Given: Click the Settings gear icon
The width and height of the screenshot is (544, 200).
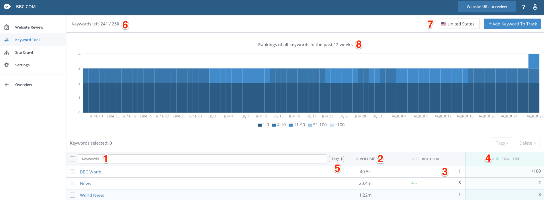Looking at the screenshot, I should click(x=7, y=65).
